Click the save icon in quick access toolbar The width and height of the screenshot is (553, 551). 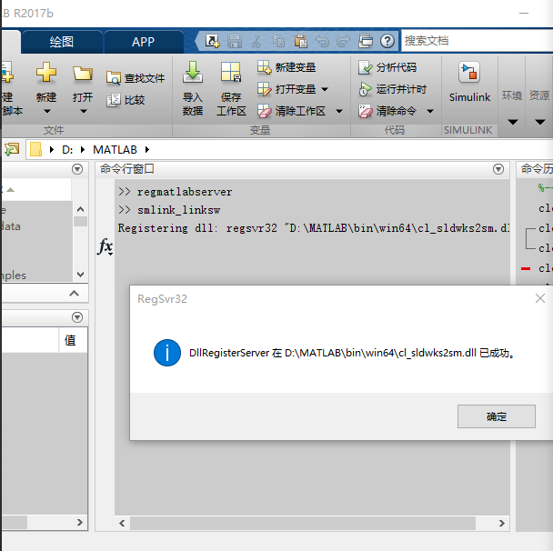pyautogui.click(x=235, y=41)
